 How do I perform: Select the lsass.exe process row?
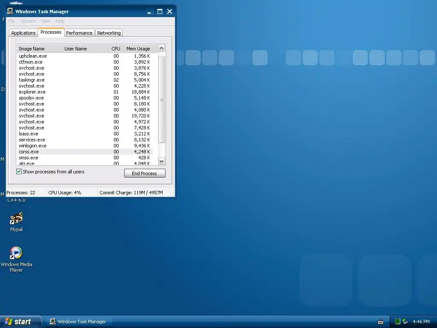[x=84, y=134]
